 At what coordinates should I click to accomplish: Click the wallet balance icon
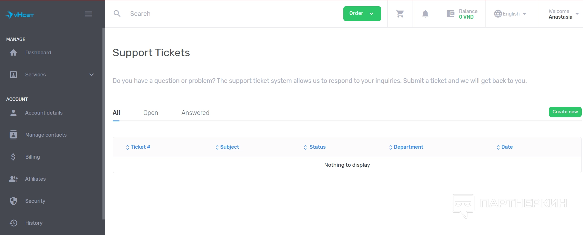(x=450, y=14)
